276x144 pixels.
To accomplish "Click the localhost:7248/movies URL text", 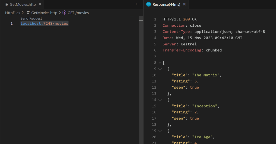I will pyautogui.click(x=44, y=24).
